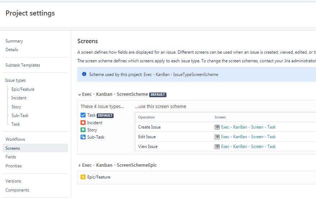Viewport: 316px width, 198px height.
Task: Click the blue Sub-Task issue type icon
Action: pos(83,137)
